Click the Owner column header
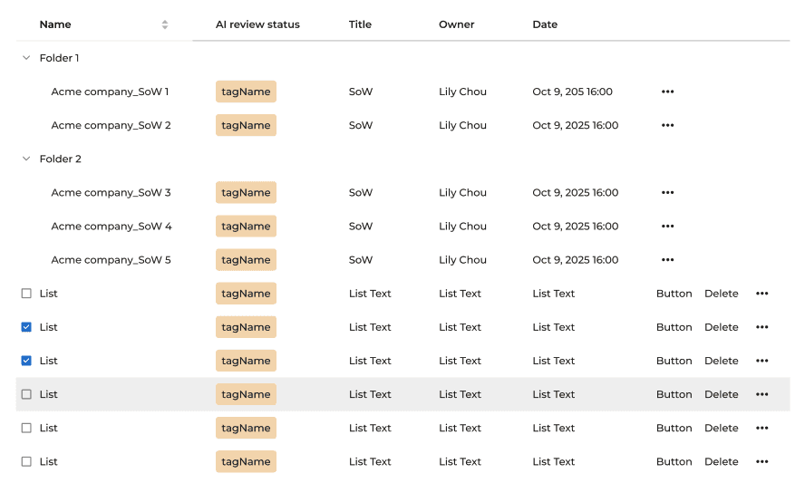 [456, 24]
